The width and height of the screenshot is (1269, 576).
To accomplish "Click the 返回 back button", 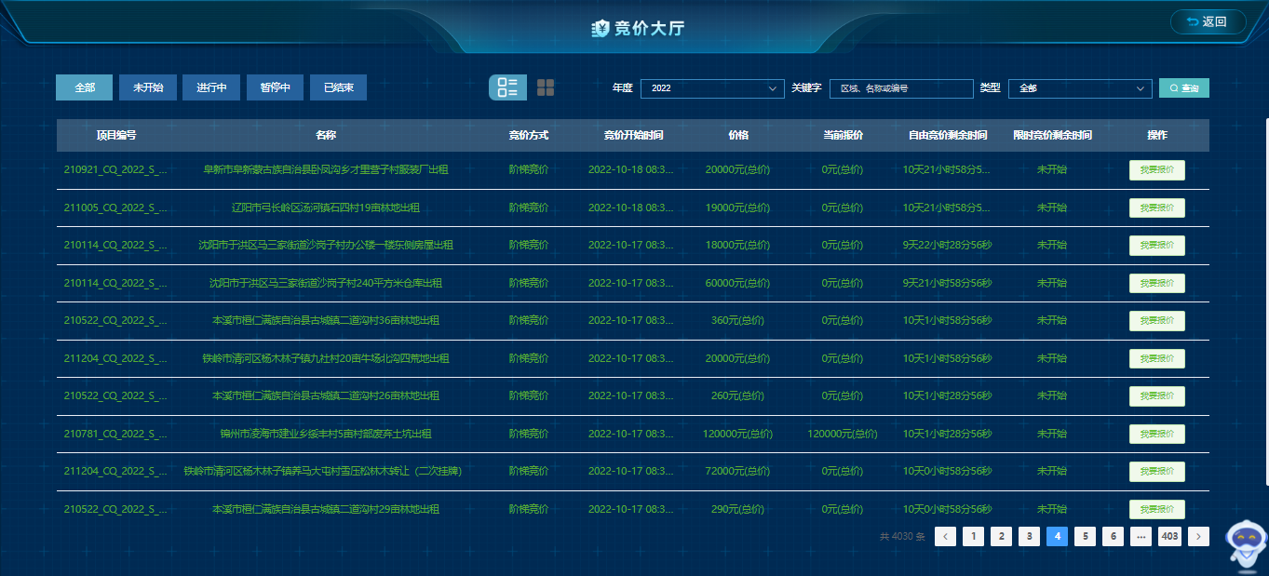I will (1208, 21).
